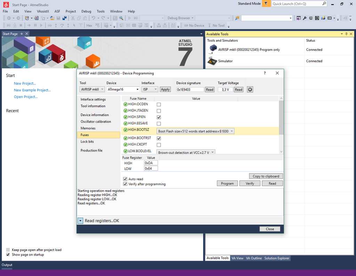Click the pin icon on Available Tools panel

click(x=346, y=34)
